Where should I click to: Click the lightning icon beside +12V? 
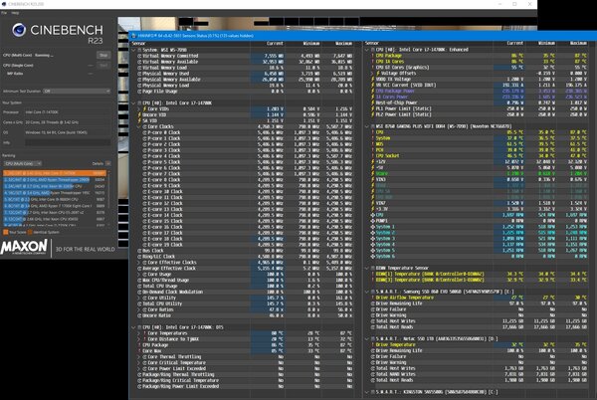pos(373,162)
